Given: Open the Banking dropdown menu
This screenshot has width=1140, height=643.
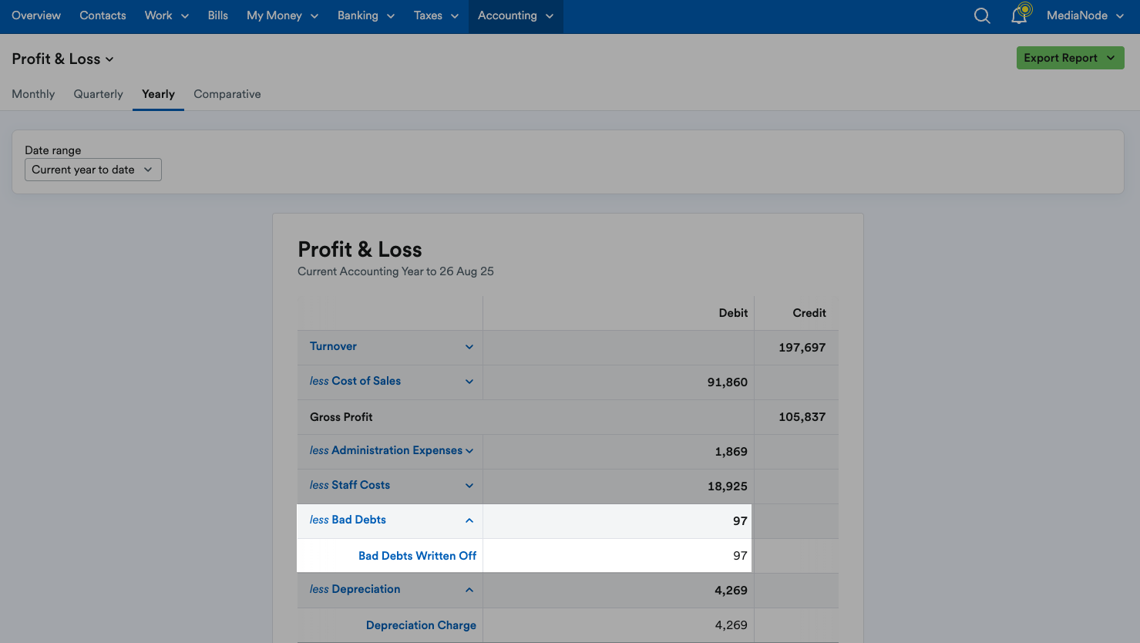Looking at the screenshot, I should click(x=366, y=15).
